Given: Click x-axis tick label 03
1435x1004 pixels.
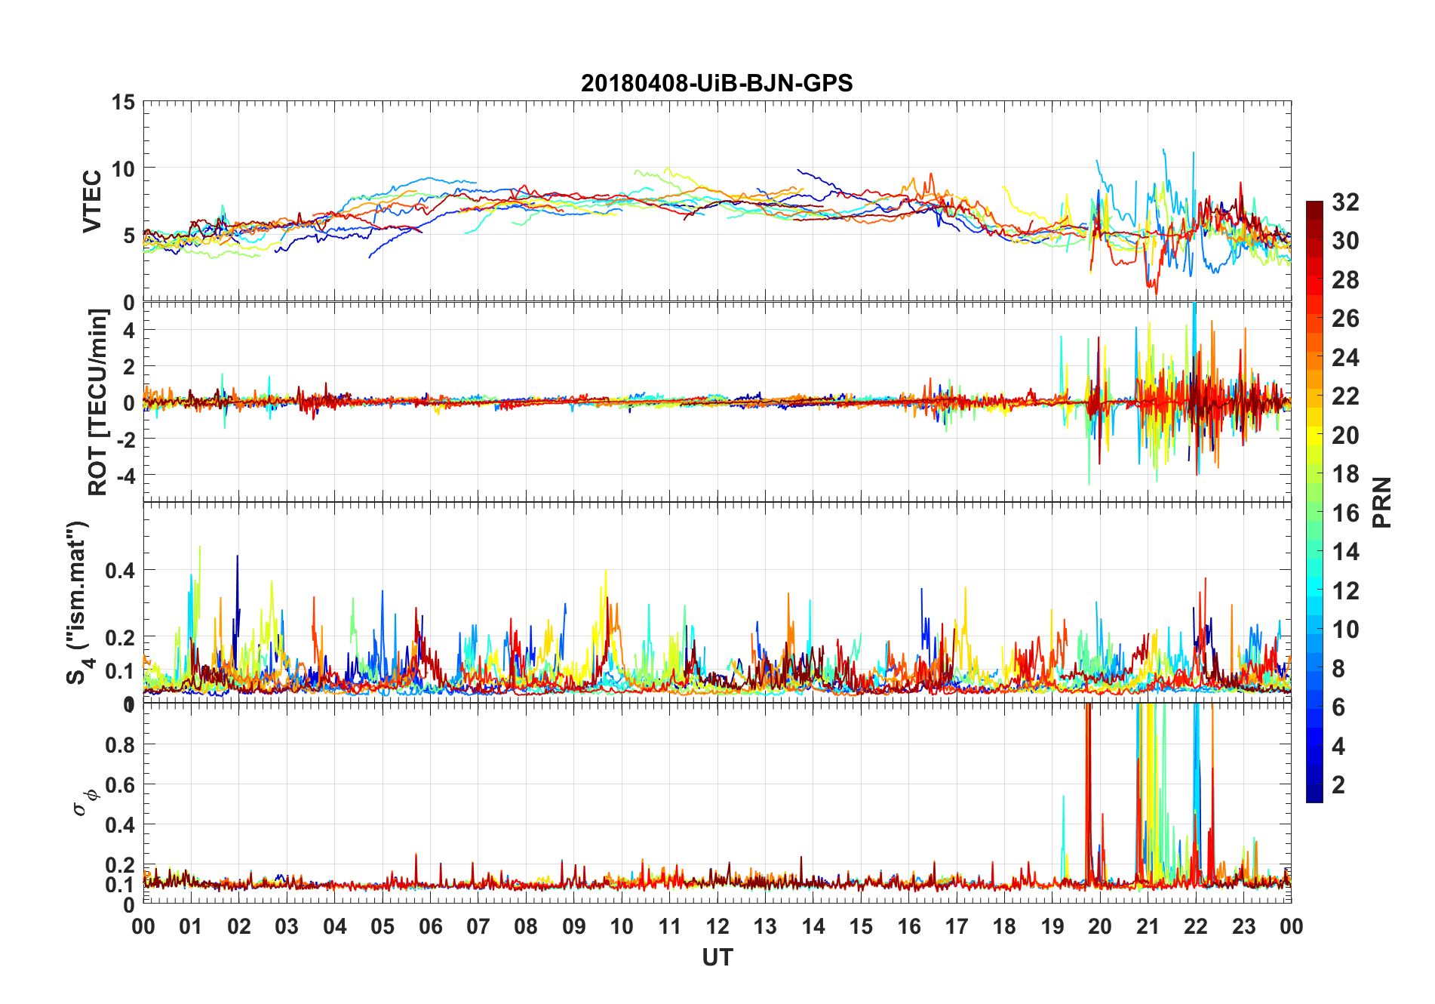Looking at the screenshot, I should pyautogui.click(x=287, y=926).
